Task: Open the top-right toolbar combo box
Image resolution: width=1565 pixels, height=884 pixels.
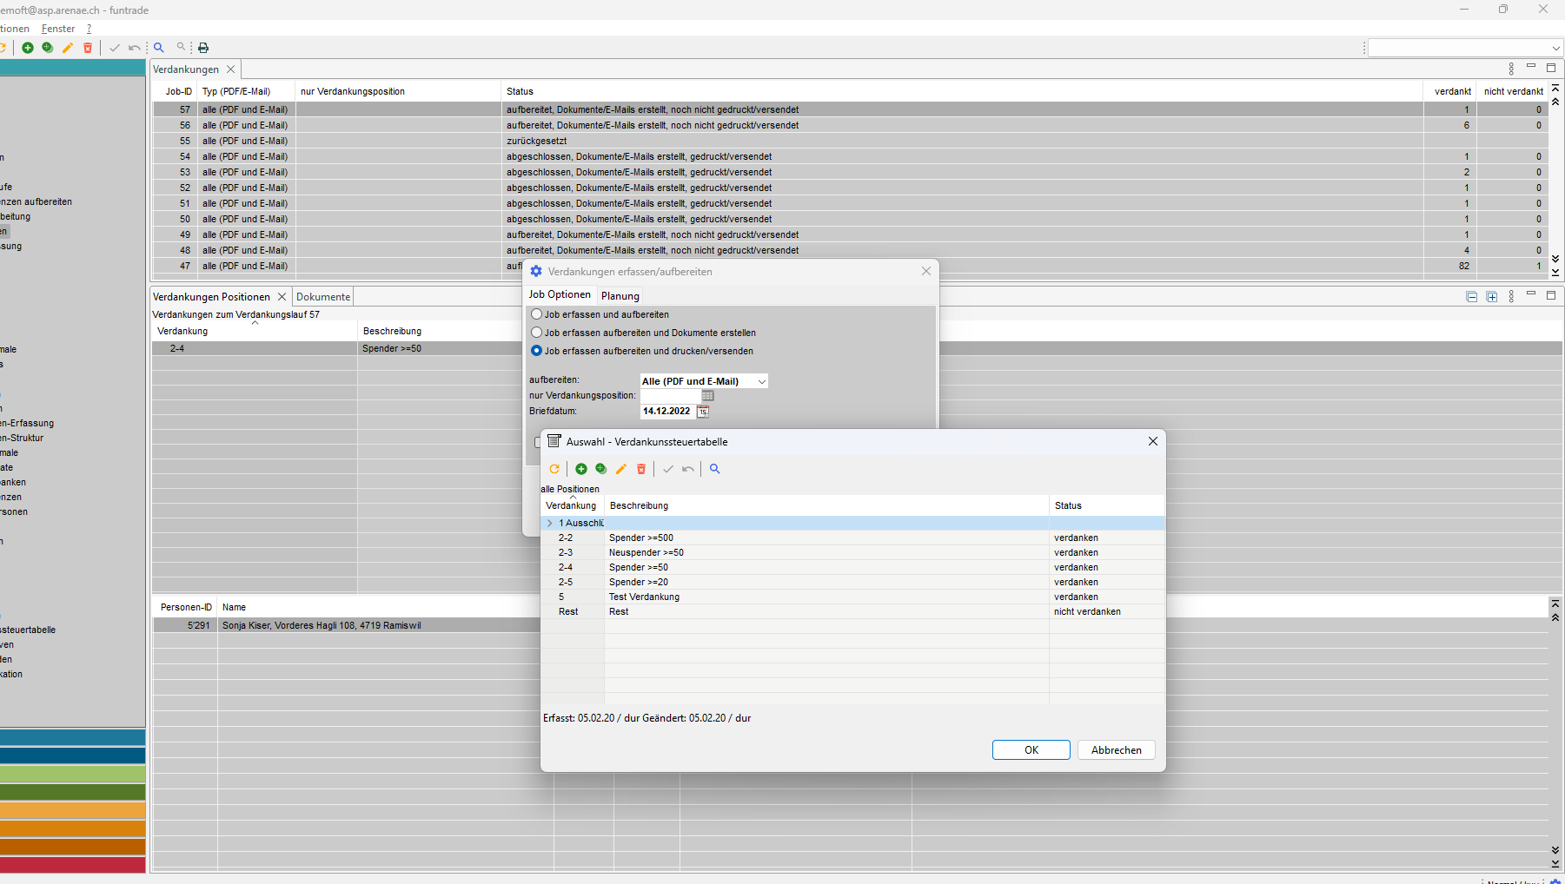Action: 1555,48
